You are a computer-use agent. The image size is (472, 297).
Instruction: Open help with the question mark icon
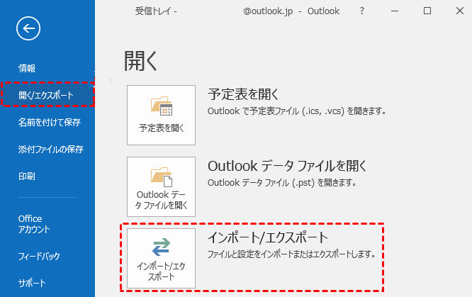[x=362, y=11]
